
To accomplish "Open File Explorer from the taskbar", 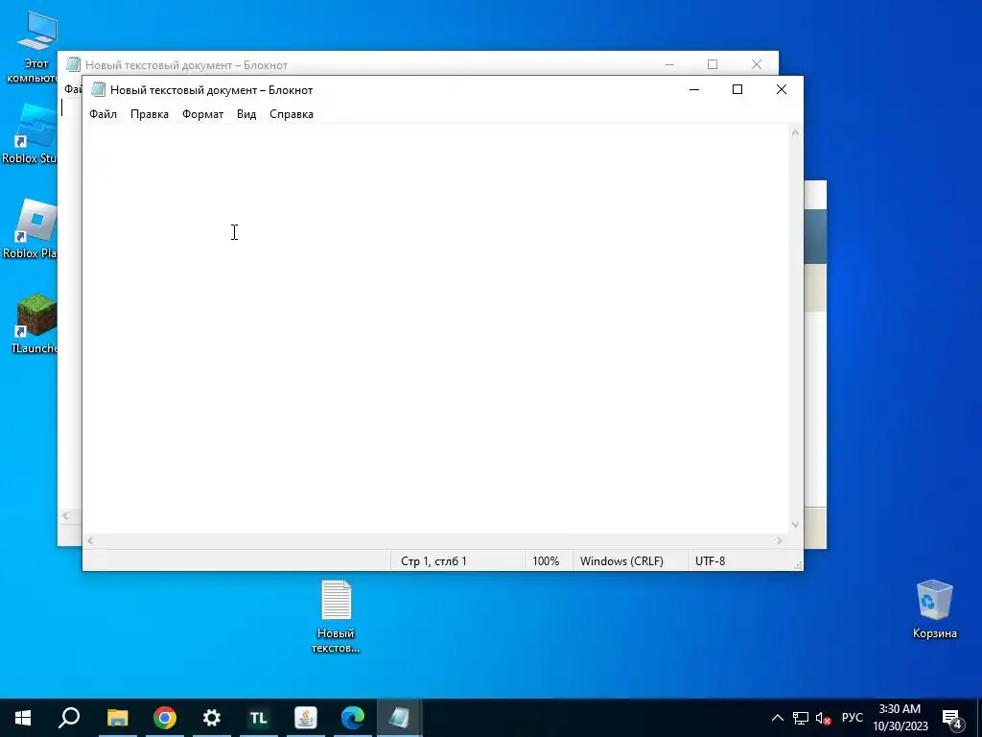I will point(117,718).
